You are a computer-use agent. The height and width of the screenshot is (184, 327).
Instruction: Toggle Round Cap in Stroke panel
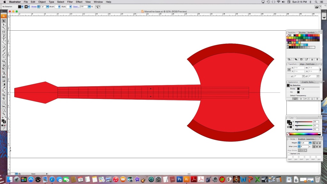[x=317, y=143]
